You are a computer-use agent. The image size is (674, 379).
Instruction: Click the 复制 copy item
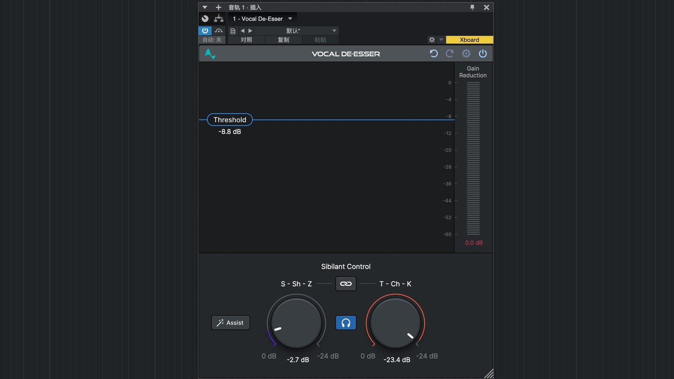click(283, 40)
